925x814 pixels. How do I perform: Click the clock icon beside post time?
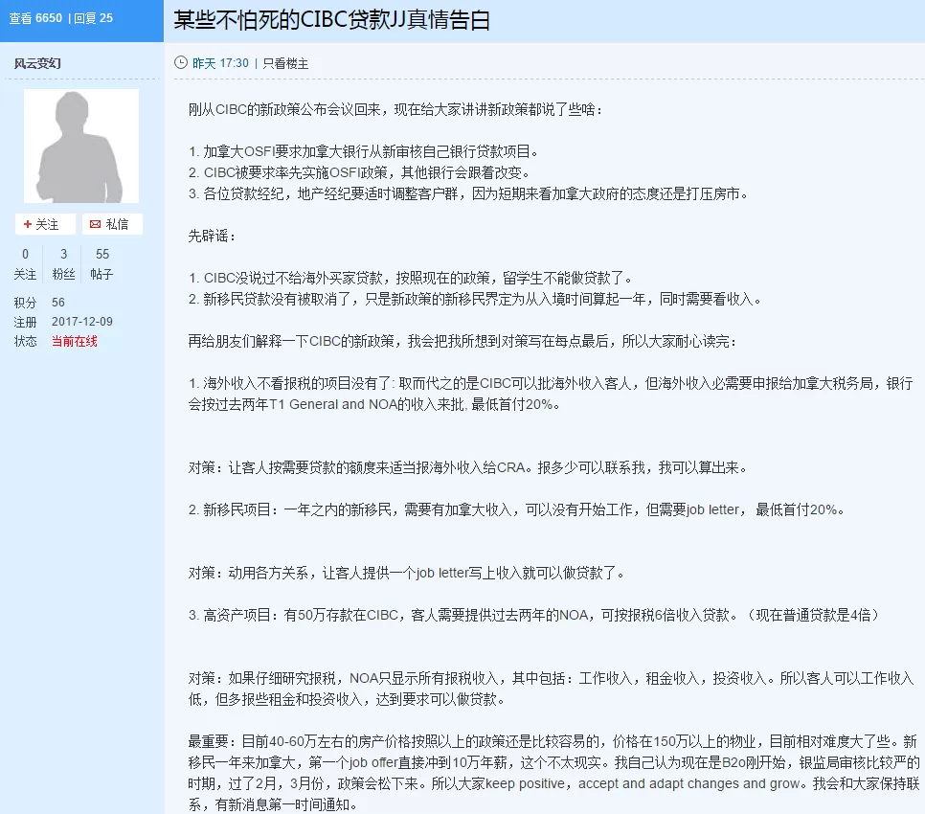click(181, 62)
